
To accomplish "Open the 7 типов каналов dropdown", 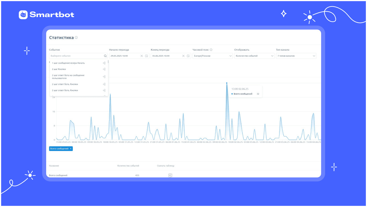I will [296, 56].
